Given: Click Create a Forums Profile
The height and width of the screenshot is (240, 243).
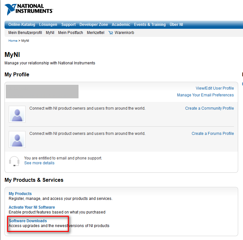Looking at the screenshot, I should pos(213,133).
